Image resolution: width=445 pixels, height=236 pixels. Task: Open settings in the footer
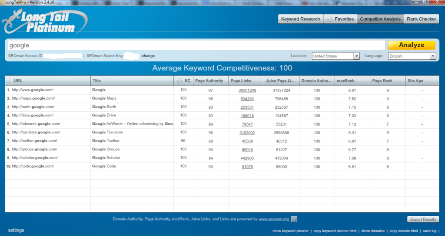tap(16, 230)
